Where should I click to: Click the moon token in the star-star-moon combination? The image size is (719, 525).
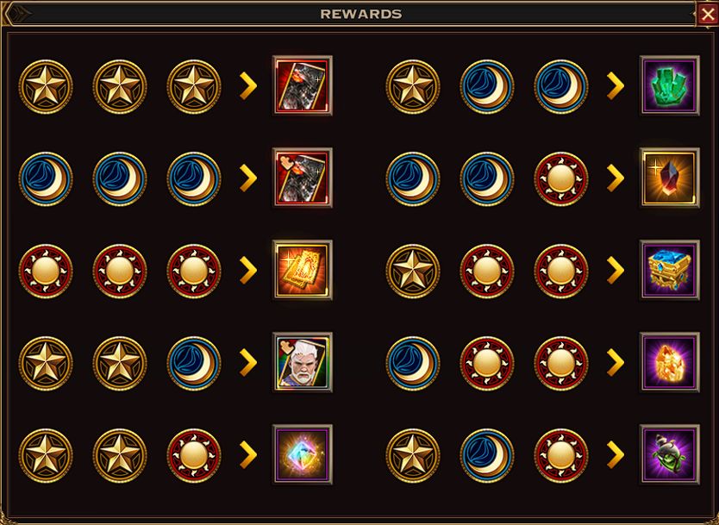(193, 363)
